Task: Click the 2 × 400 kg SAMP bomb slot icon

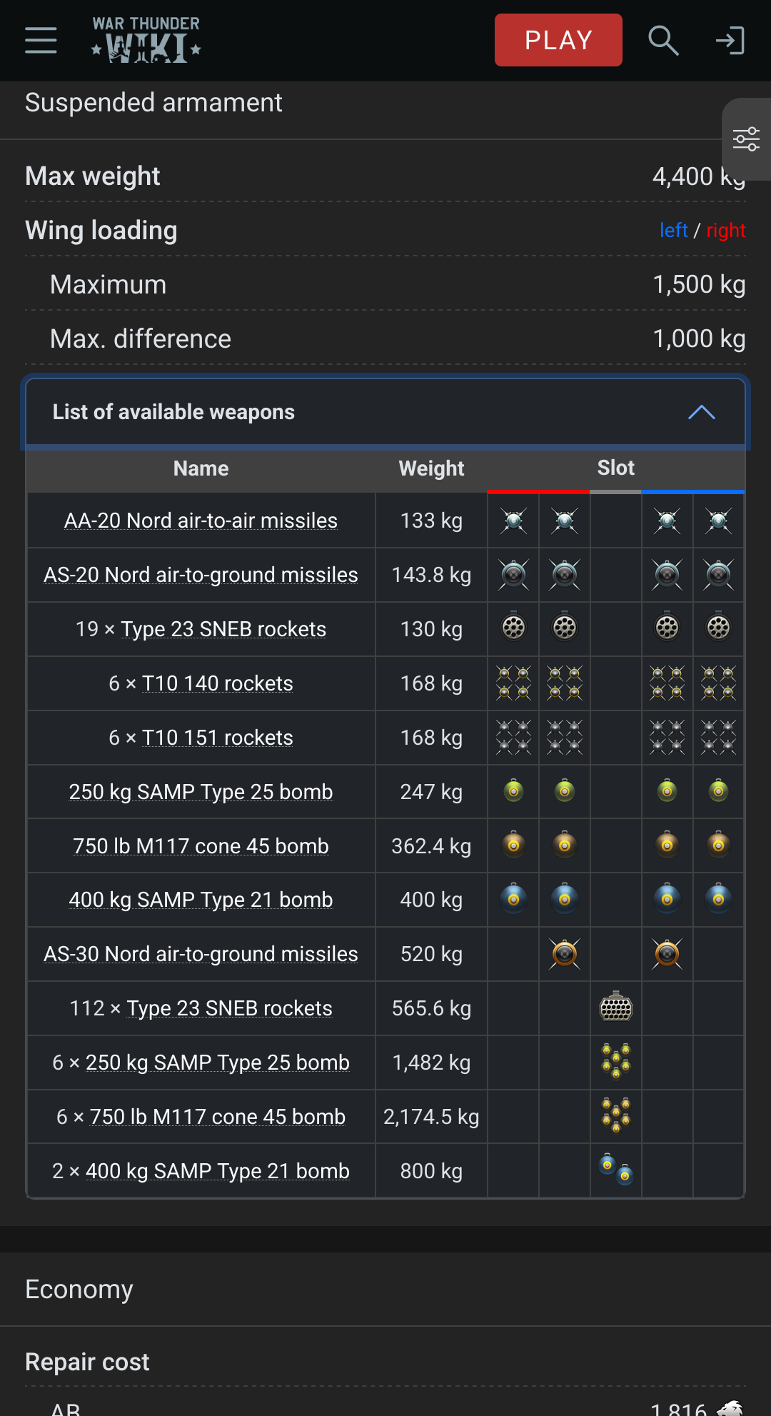Action: [x=615, y=1170]
